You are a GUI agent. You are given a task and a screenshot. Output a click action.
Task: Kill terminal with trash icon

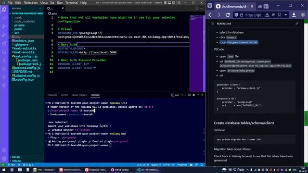[193, 95]
